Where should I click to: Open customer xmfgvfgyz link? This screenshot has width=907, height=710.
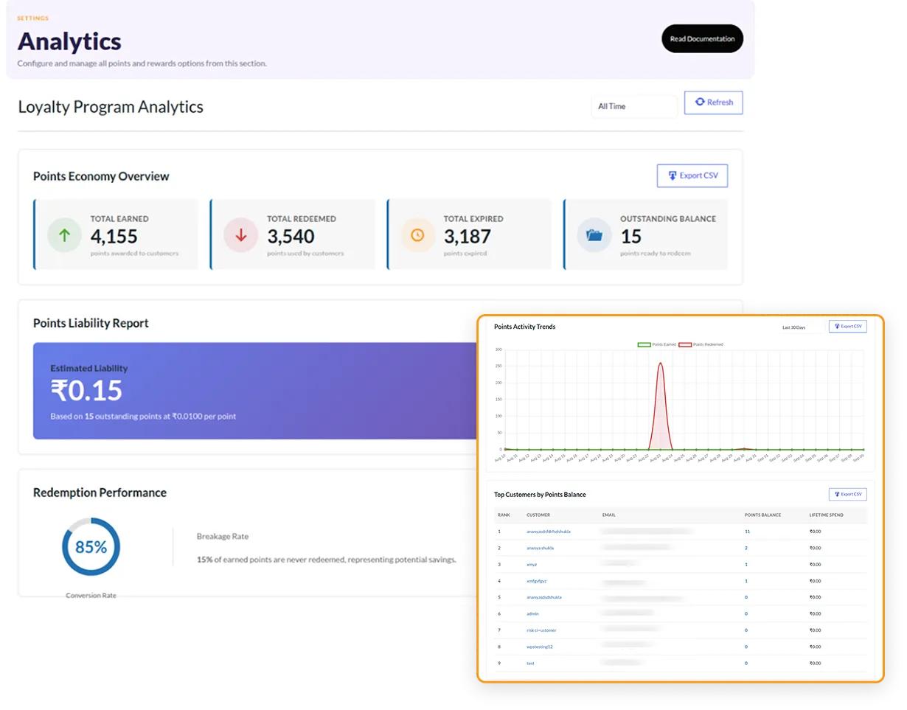536,581
